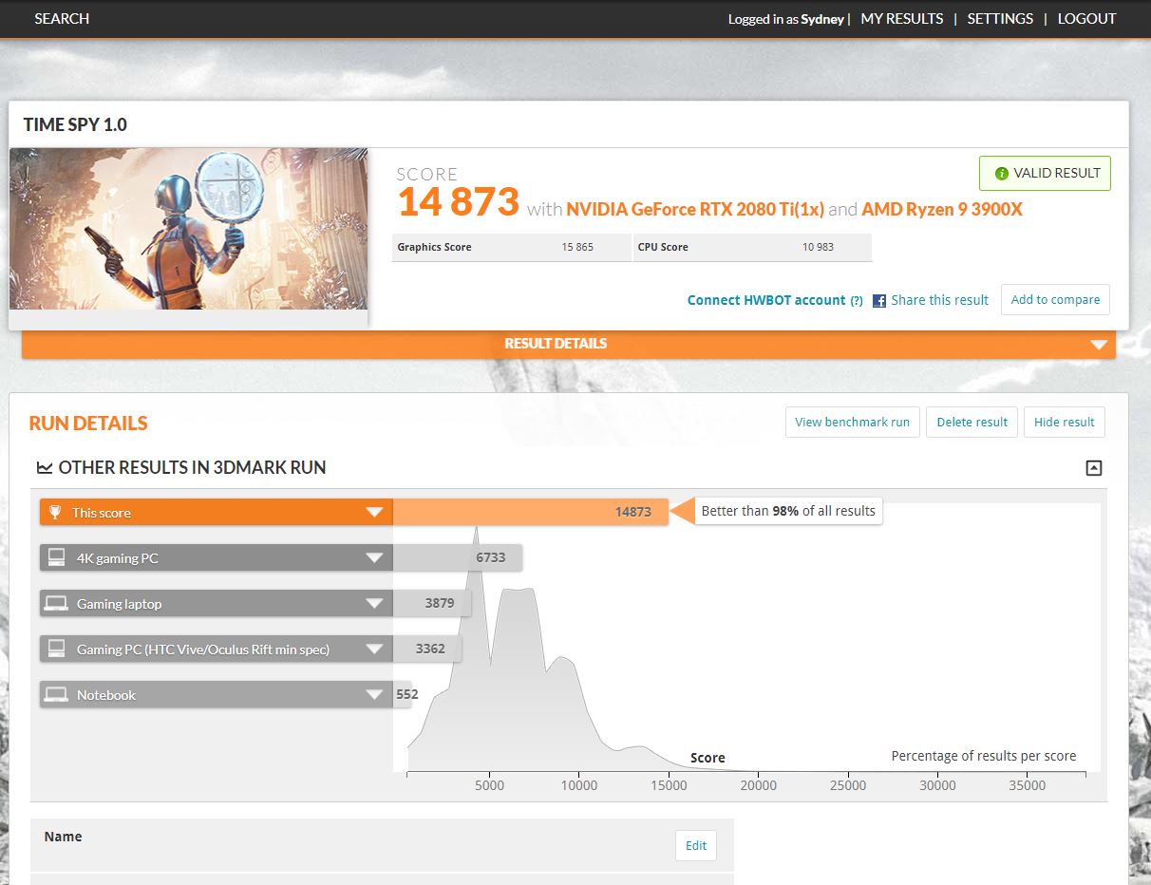Click Edit next to the Name field
Viewport: 1151px width, 885px height.
click(x=696, y=845)
